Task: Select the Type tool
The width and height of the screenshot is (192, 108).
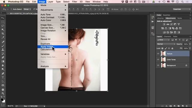Action: click(x=3, y=77)
